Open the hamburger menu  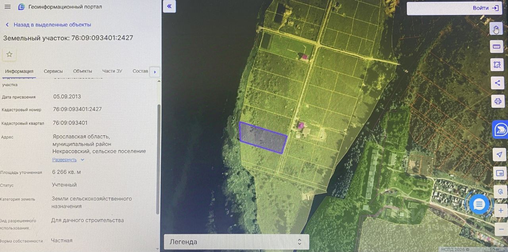7,7
